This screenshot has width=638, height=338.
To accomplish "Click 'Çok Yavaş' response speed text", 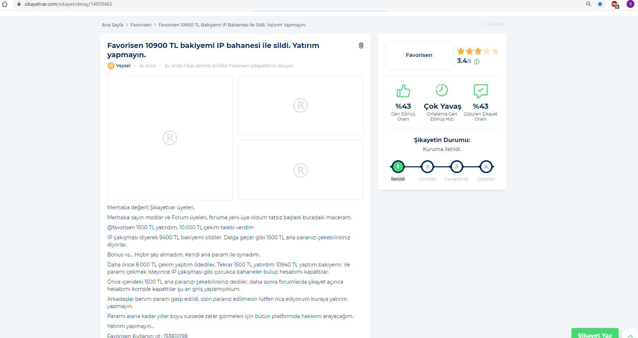I will click(443, 106).
